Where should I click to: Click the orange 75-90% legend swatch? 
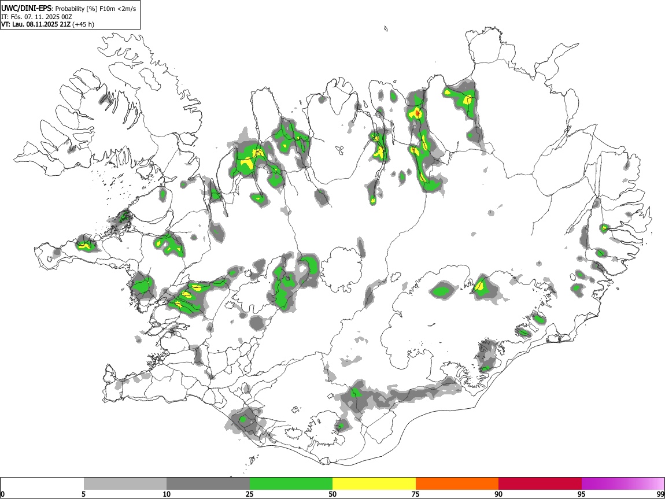coord(457,484)
